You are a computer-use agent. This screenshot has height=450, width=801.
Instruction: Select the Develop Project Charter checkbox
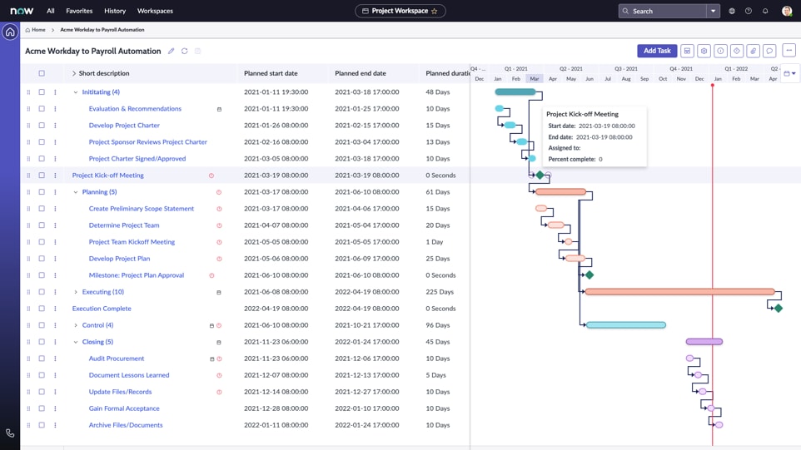[42, 126]
